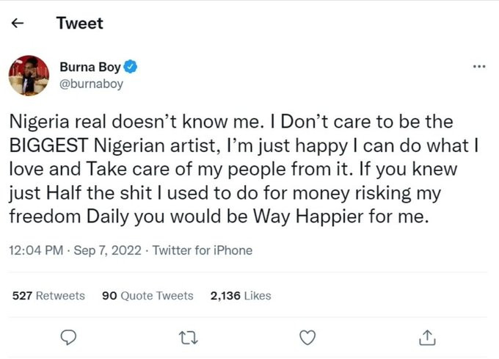This screenshot has width=499, height=359.
Task: Open the 2,136 Likes list
Action: pos(241,296)
